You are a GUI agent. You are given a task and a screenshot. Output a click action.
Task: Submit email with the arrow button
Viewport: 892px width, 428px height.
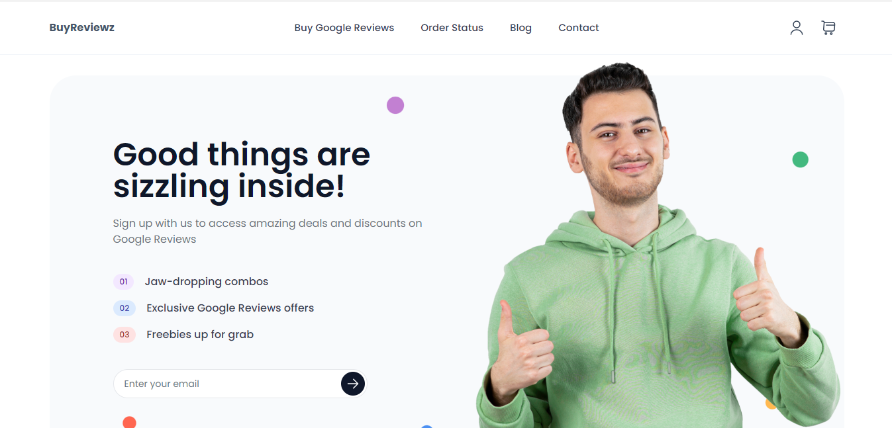(x=353, y=384)
